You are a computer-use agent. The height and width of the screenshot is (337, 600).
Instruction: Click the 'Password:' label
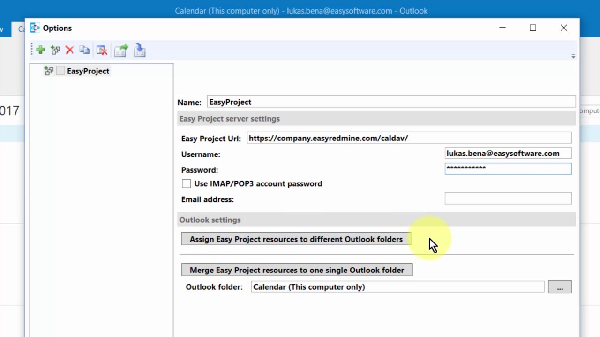pos(200,170)
